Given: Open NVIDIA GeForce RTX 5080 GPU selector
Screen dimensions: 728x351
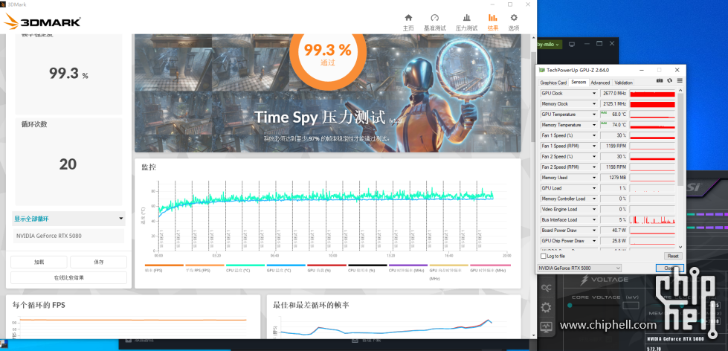Looking at the screenshot, I should (579, 268).
